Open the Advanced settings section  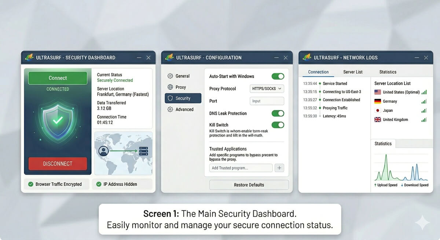(x=183, y=109)
